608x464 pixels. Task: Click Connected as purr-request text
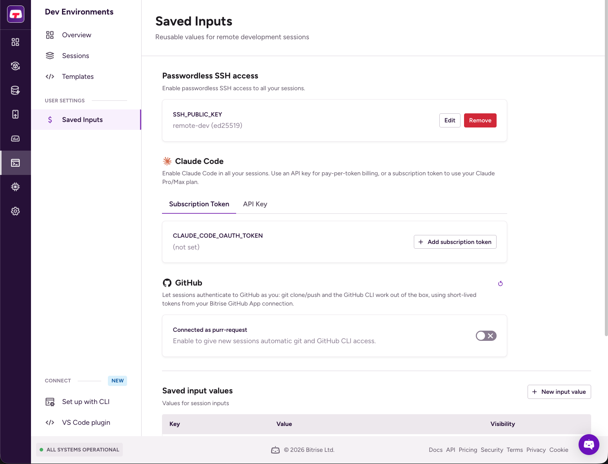[x=210, y=330]
